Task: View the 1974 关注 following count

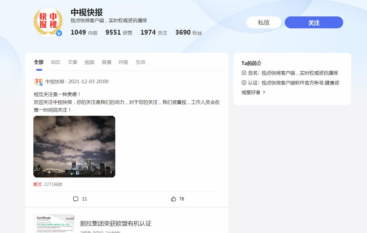Action: [x=154, y=33]
